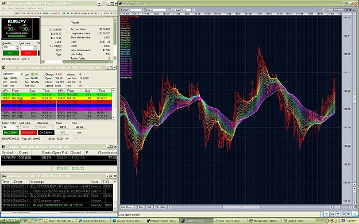Viewport: 359px width, 224px height.
Task: Click the EFX Navigator app icon
Action: tap(3, 3)
